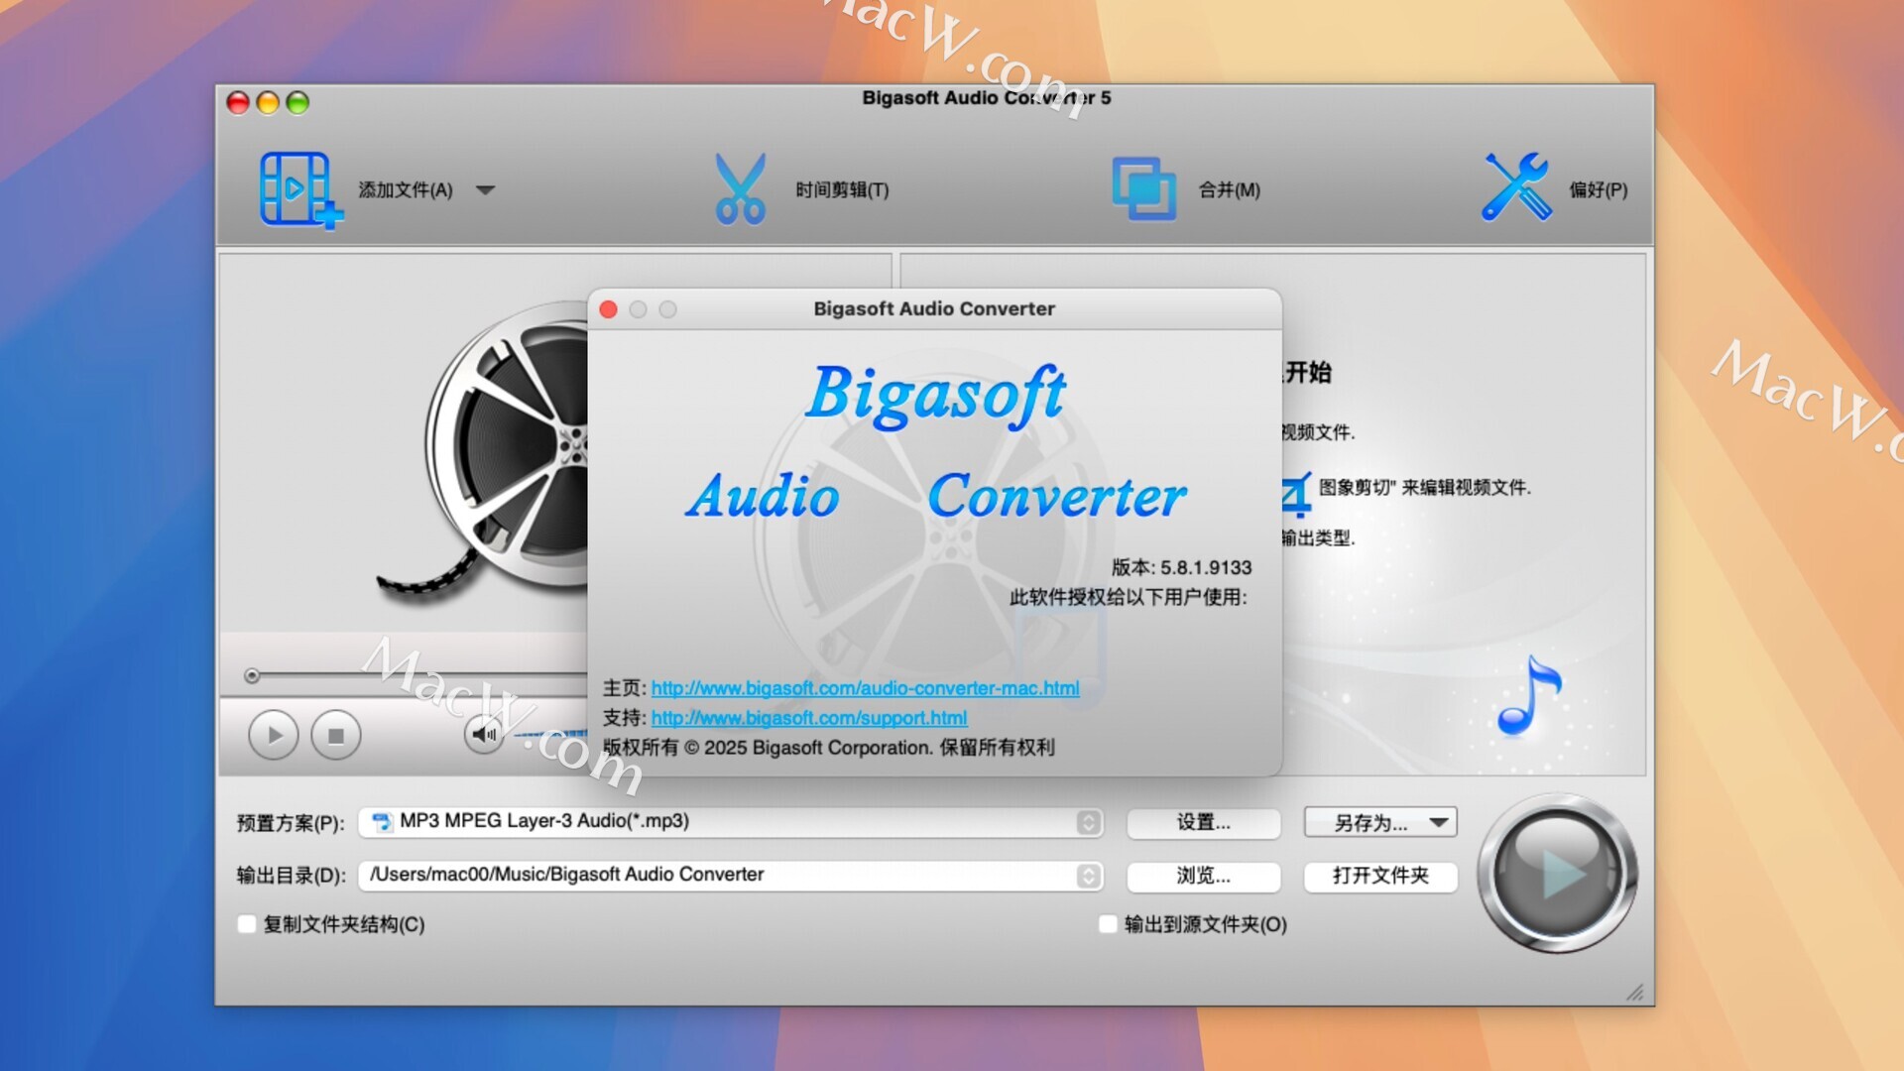
Task: Enable 复制文件夹结构(C) checkbox
Action: 247,924
